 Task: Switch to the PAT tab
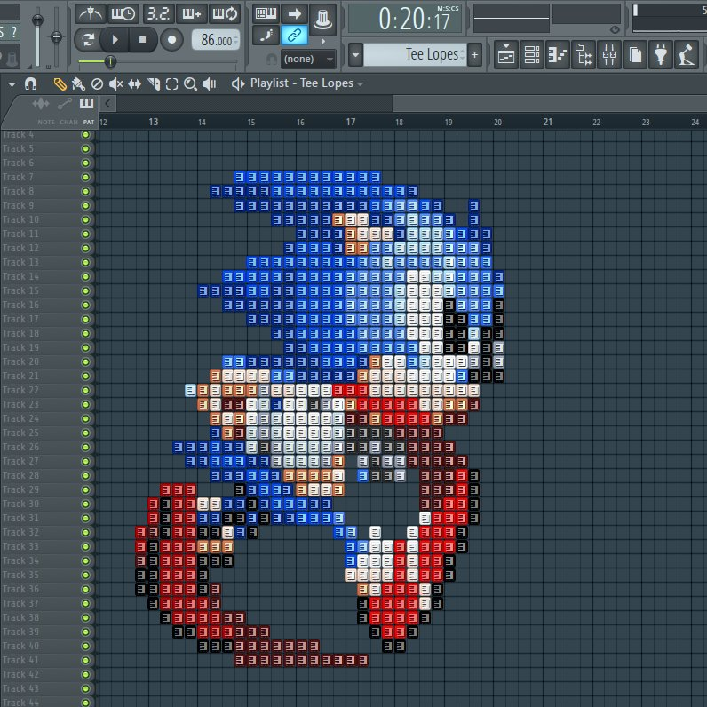tap(89, 123)
